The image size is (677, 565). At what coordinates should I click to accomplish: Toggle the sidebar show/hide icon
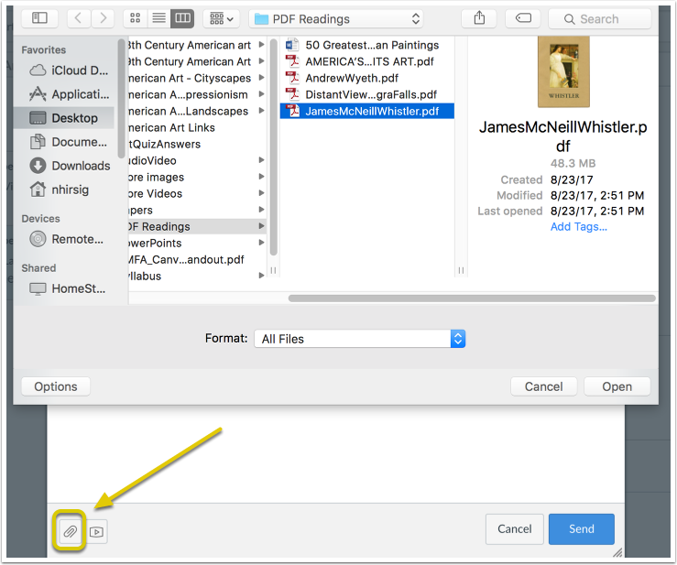(x=39, y=18)
